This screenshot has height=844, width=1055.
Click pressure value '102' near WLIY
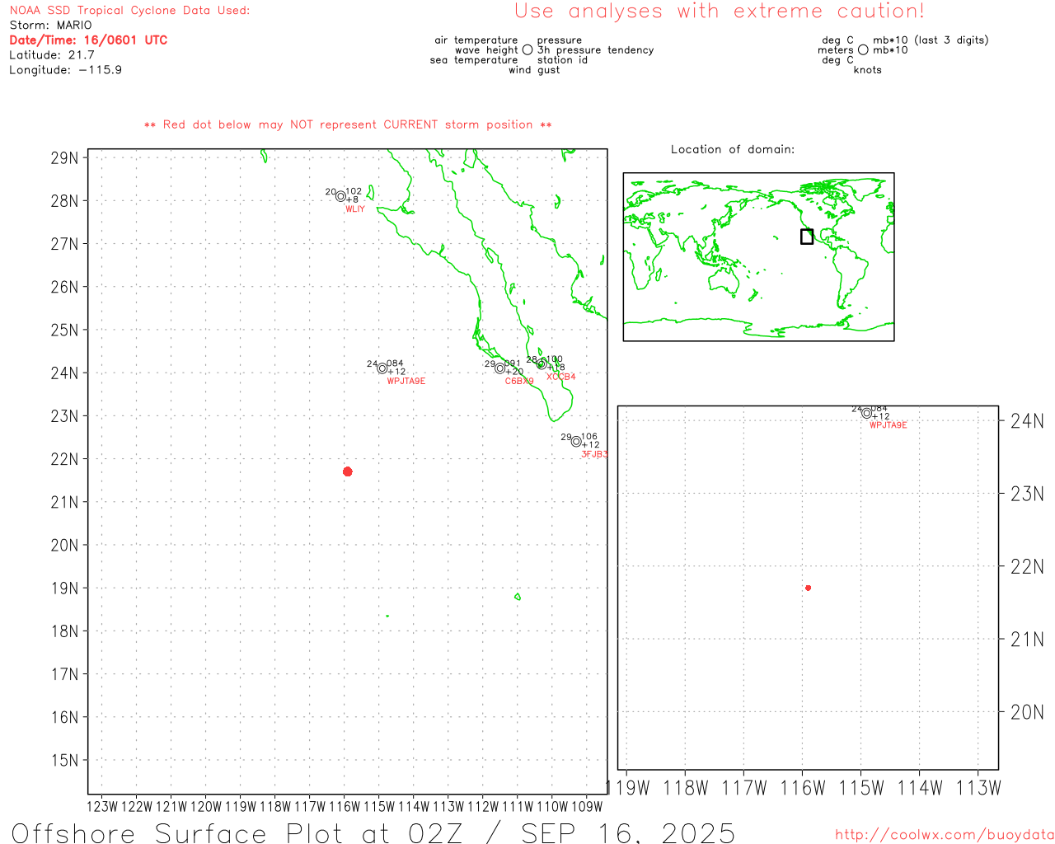click(354, 191)
